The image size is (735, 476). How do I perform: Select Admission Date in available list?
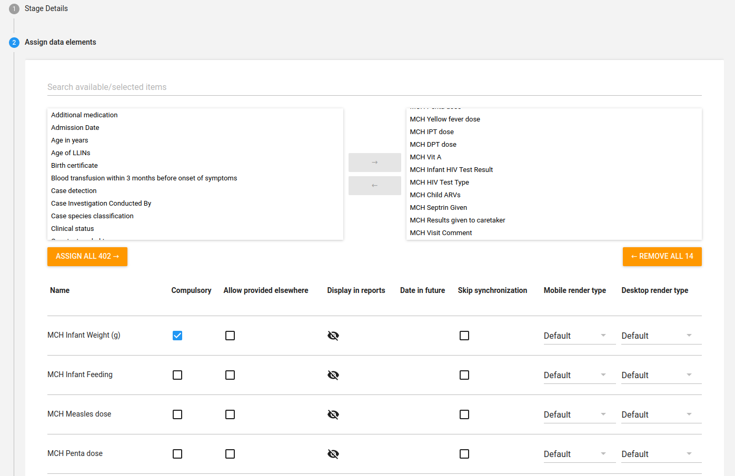pos(195,128)
